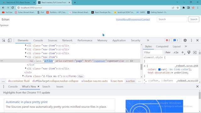Open _reboot.scss:244 source link
Viewport: 201px width, 113px height.
(187, 66)
